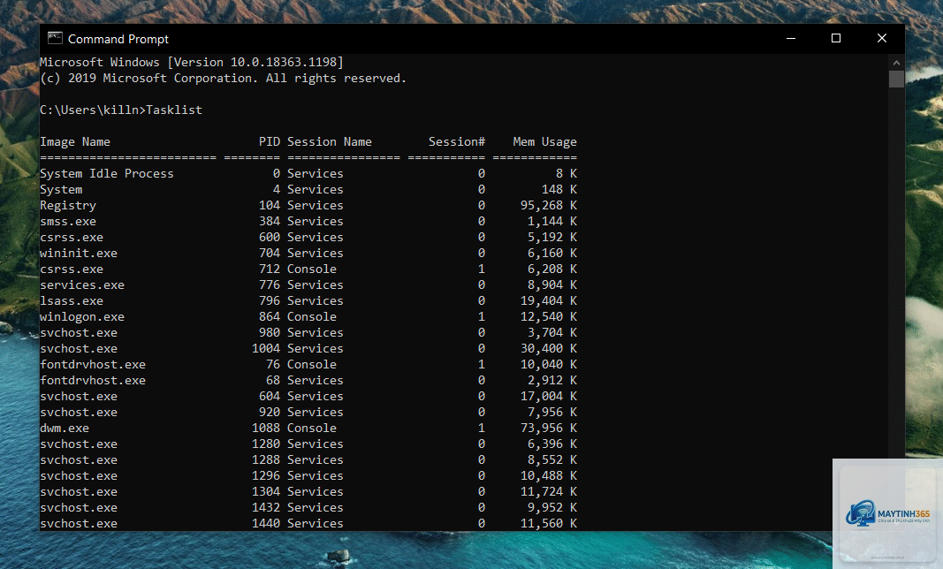
Task: Click 'fontdrvhost.exe' in the PID 68 row
Action: pyautogui.click(x=93, y=381)
